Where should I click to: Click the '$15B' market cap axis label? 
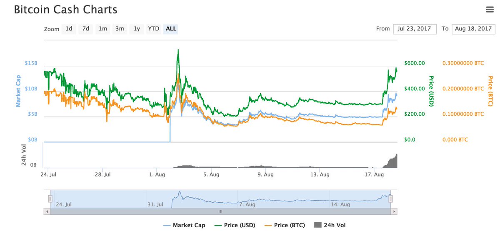[x=30, y=63]
